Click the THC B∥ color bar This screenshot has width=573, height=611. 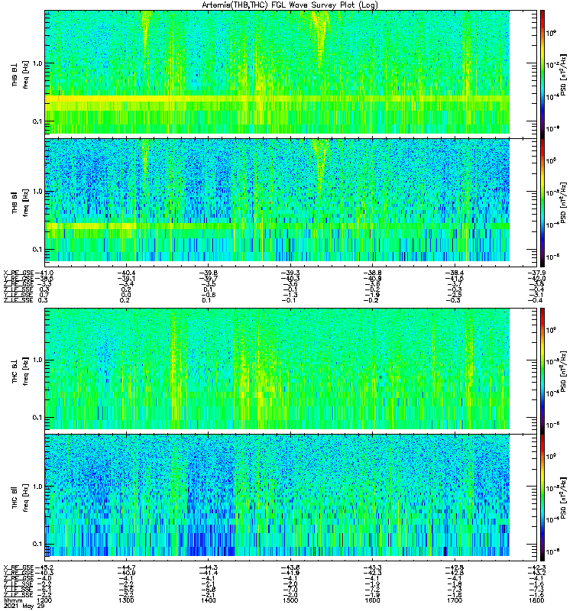pos(542,498)
